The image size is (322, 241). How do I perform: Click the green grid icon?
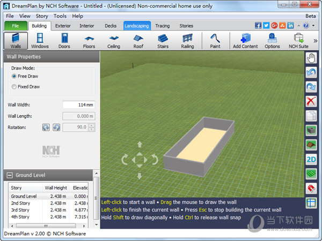(311, 174)
